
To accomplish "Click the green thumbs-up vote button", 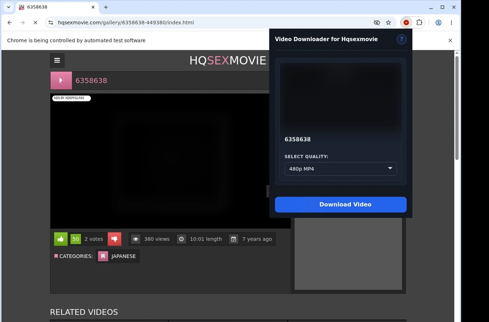I will pyautogui.click(x=61, y=239).
